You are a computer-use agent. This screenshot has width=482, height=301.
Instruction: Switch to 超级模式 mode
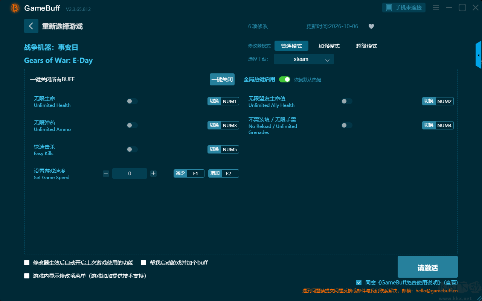tap(367, 46)
